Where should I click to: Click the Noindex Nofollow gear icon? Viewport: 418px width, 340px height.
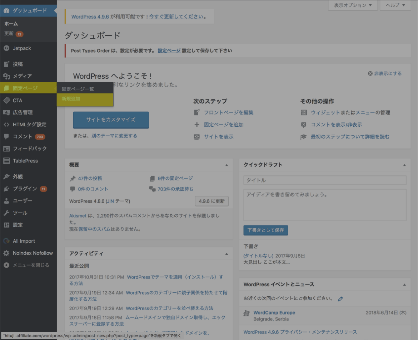pos(6,253)
